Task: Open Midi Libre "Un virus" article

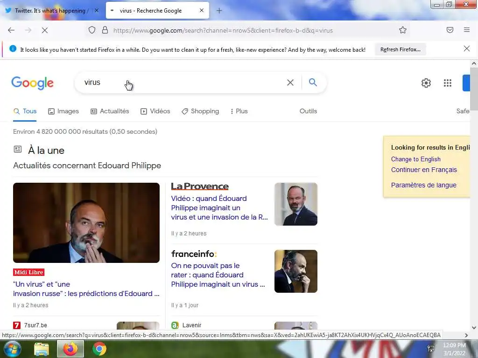Action: point(86,289)
